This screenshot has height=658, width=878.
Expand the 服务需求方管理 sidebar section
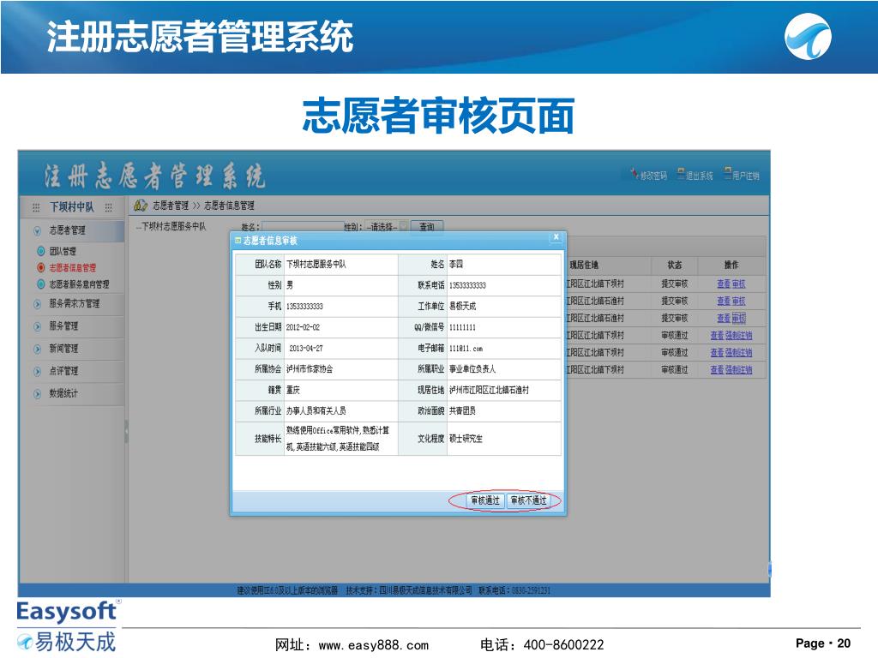click(x=38, y=303)
